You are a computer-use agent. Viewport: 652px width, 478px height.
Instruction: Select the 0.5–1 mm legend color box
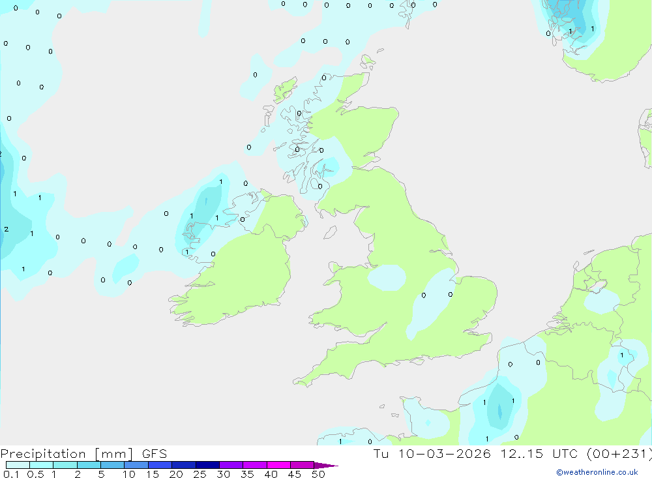click(42, 465)
